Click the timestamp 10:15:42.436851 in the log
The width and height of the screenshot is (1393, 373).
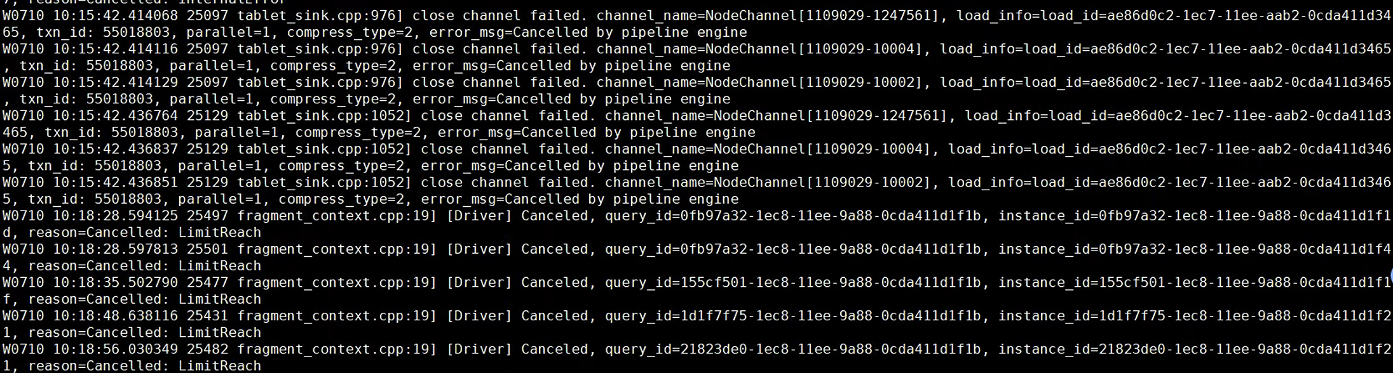116,183
